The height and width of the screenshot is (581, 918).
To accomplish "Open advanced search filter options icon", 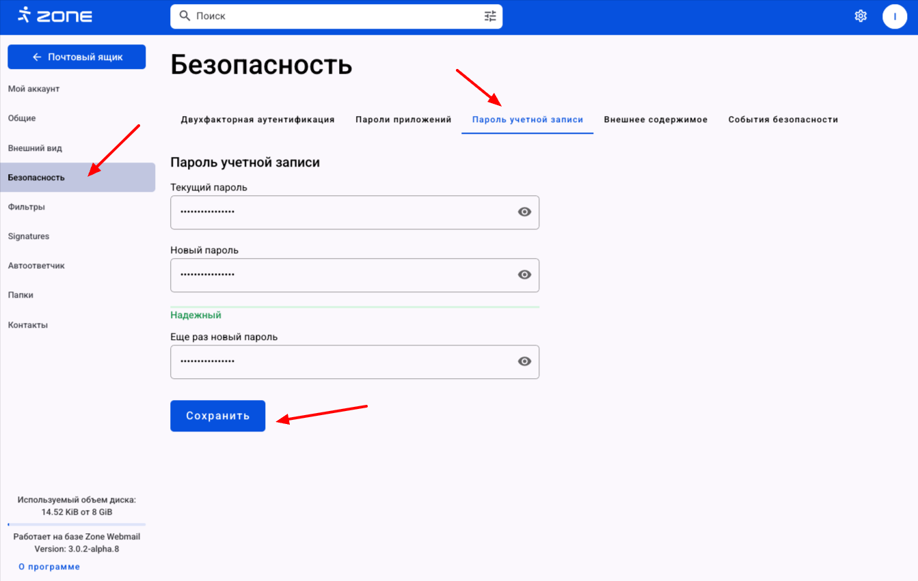I will (490, 16).
